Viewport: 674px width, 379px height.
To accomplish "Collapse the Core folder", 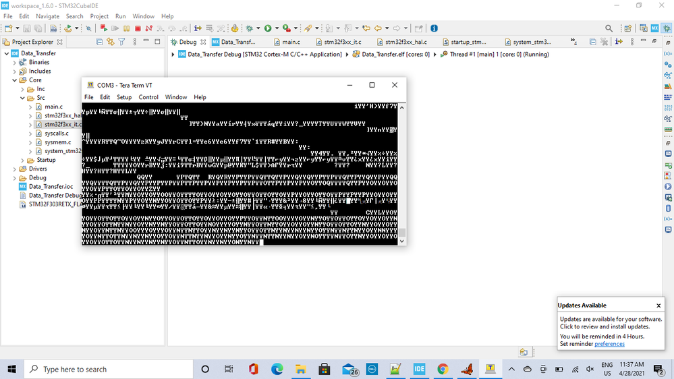I will (15, 80).
